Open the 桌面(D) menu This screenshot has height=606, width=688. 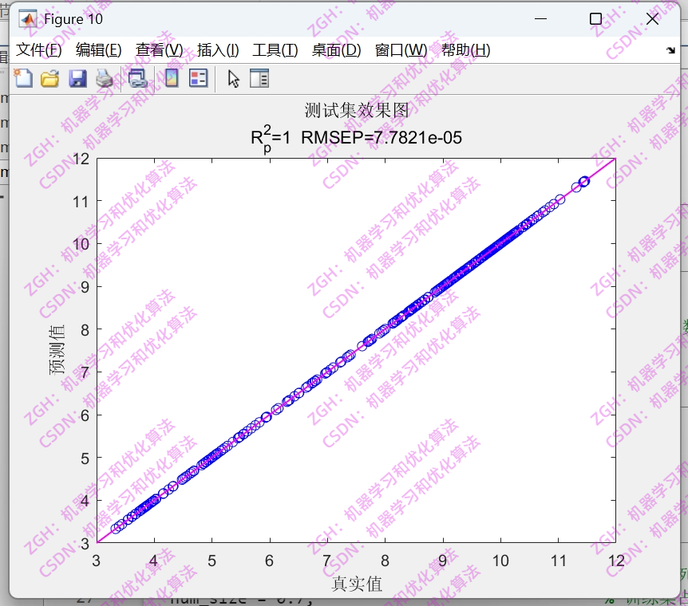point(337,50)
